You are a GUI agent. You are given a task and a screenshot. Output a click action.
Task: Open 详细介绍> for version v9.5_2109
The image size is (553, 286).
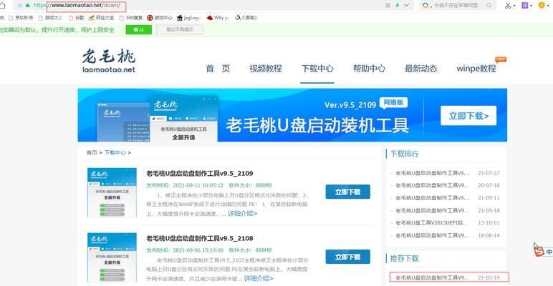pyautogui.click(x=242, y=214)
